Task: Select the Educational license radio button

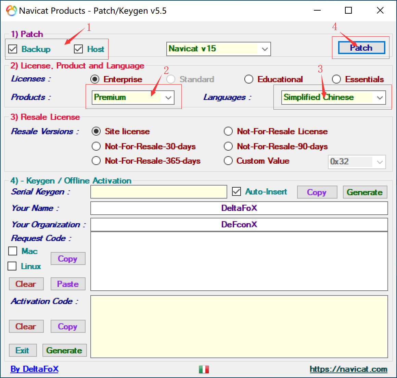Action: 249,79
